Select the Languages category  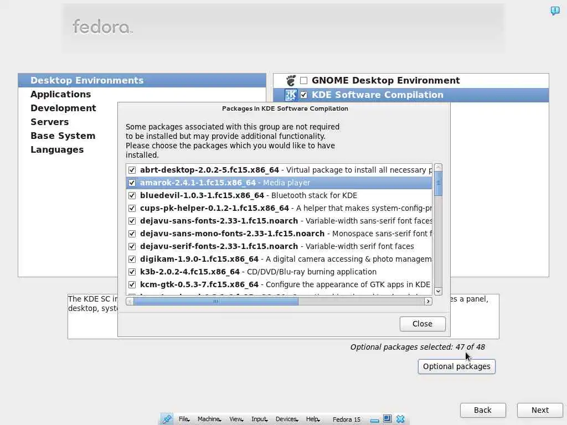57,149
